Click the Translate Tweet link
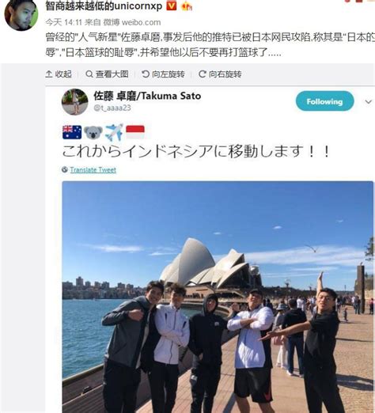375x413 pixels. pyautogui.click(x=93, y=170)
